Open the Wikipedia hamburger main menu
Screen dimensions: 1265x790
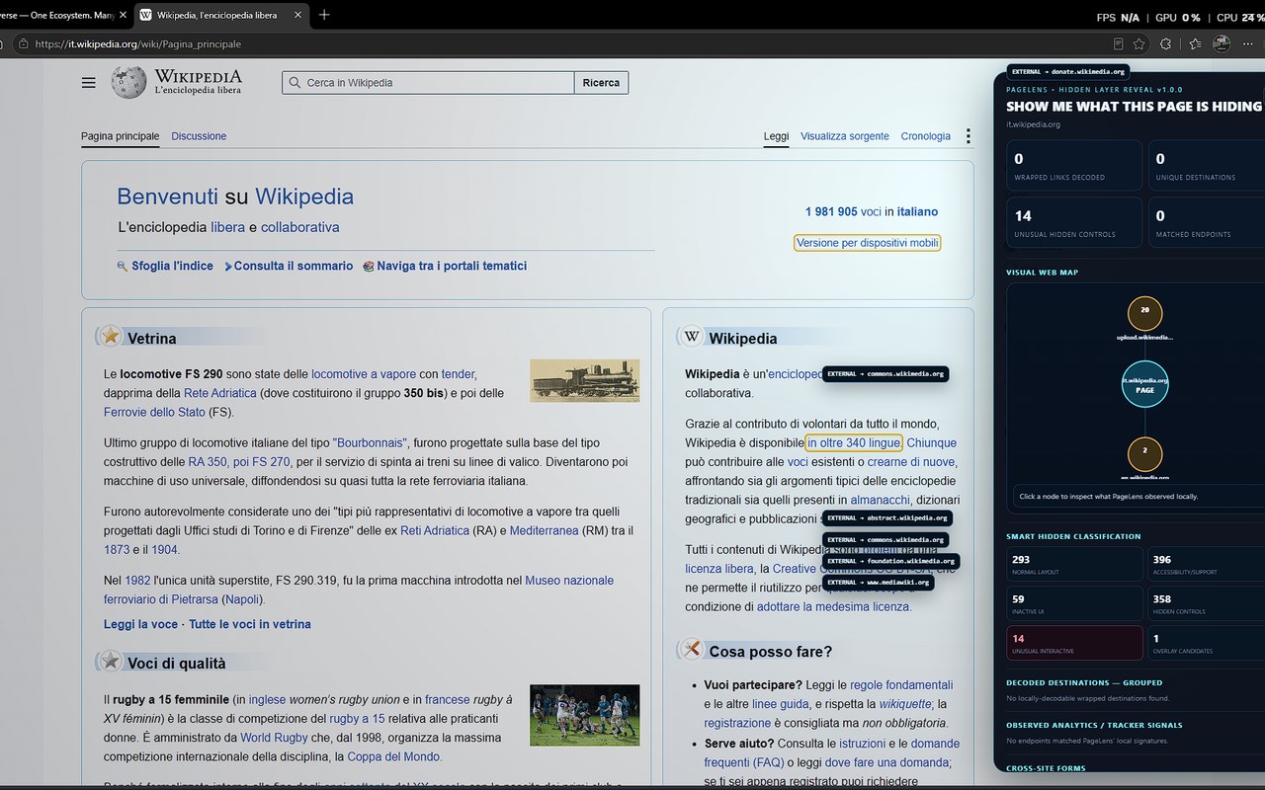[89, 83]
